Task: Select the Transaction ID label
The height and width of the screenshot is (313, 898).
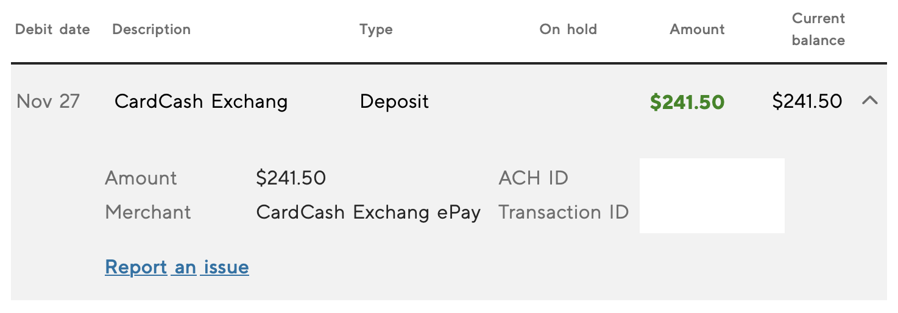Action: tap(564, 212)
